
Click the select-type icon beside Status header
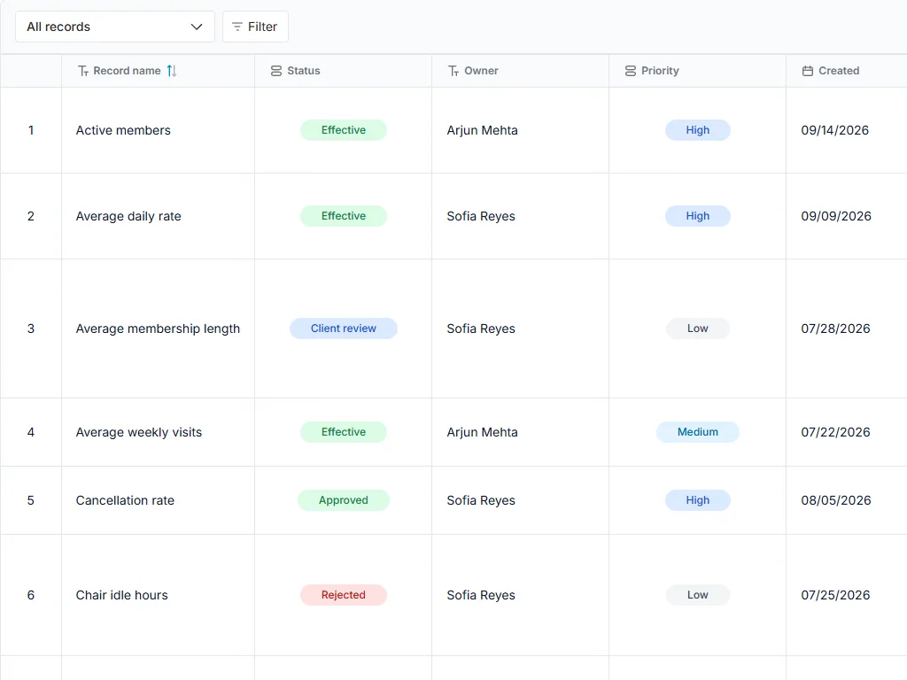(276, 71)
